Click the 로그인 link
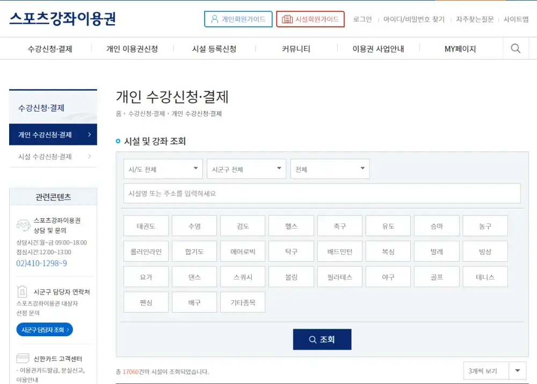The image size is (537, 384). tap(362, 19)
